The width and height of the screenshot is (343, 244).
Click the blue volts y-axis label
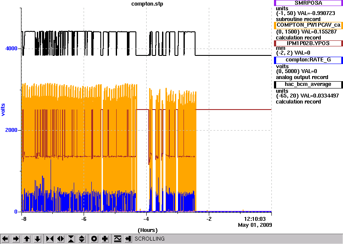3,110
